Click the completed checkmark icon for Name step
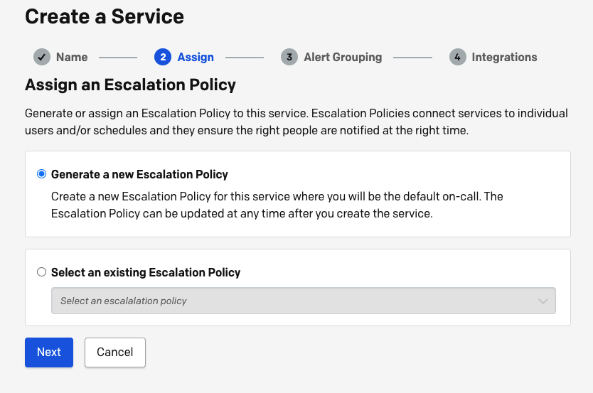 [x=42, y=57]
